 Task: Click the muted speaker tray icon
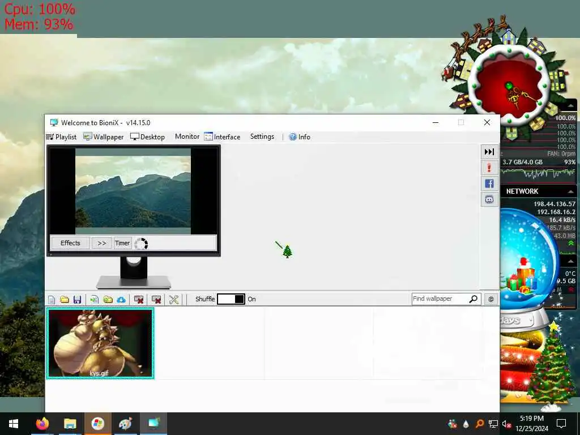pos(506,424)
